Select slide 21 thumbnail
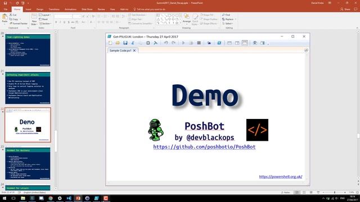This screenshot has height=202, width=360. click(x=28, y=88)
